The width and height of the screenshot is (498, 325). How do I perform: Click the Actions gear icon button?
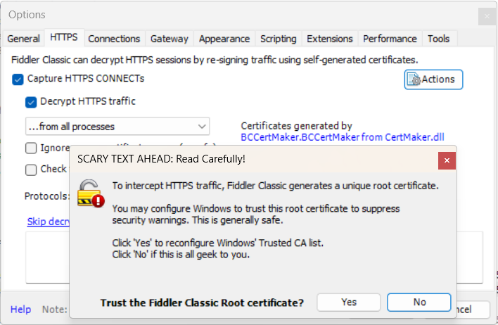pyautogui.click(x=433, y=79)
